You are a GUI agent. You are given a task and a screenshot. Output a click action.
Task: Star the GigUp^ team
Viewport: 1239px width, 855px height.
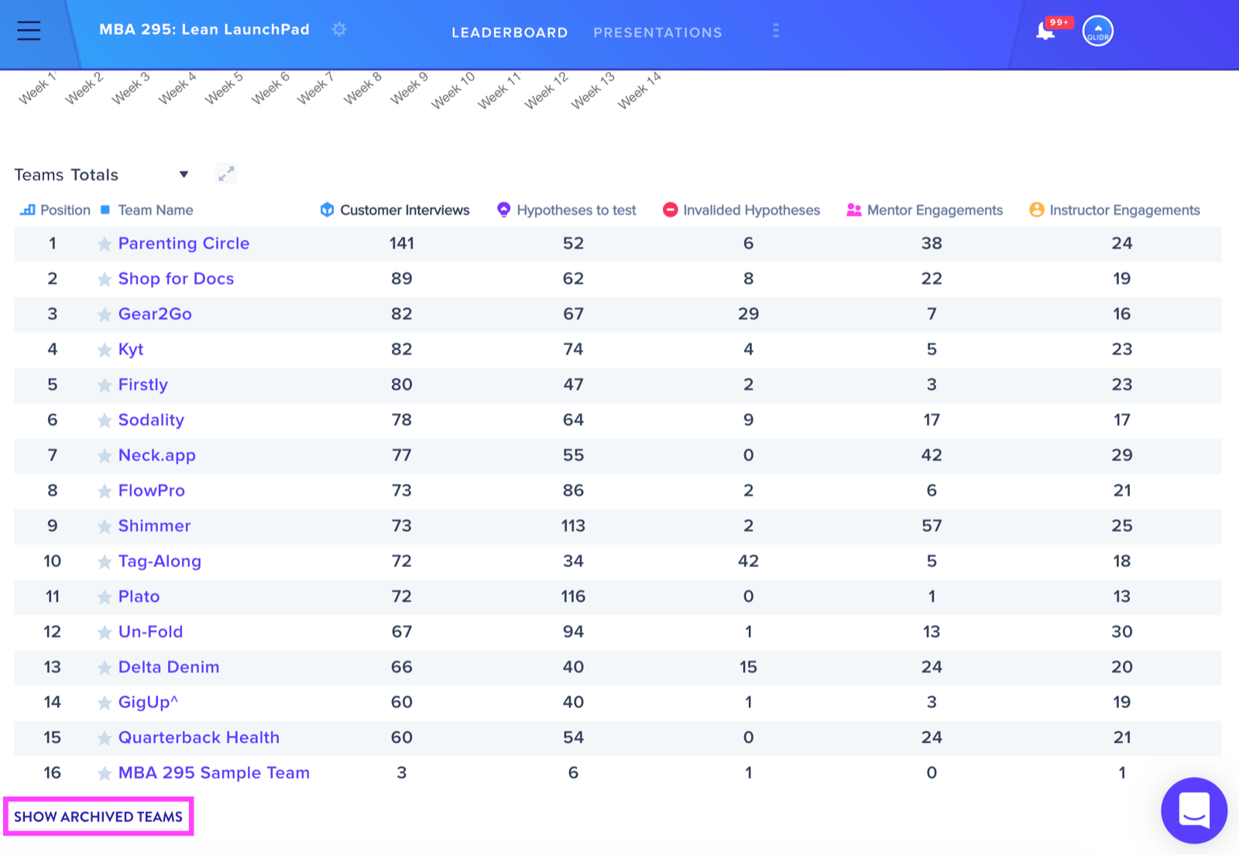pyautogui.click(x=105, y=703)
